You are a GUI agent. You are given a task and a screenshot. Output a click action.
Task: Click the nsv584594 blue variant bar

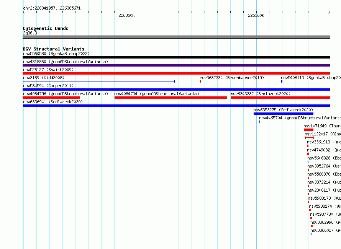pos(176,90)
